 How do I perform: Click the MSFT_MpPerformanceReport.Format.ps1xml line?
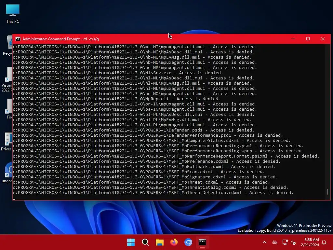[166, 156]
